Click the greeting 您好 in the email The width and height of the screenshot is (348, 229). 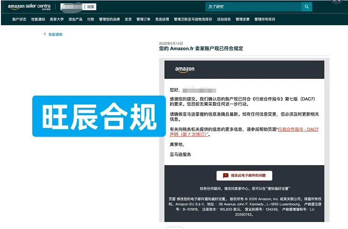pyautogui.click(x=174, y=90)
